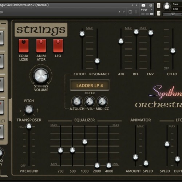The width and height of the screenshot is (182, 182).
Task: Click the Tune knob
Action: (167, 6)
